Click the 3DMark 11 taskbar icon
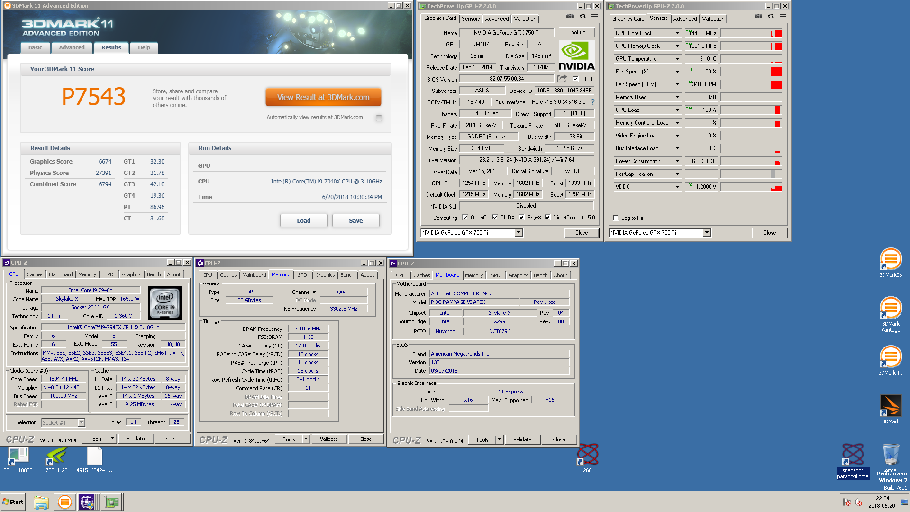The height and width of the screenshot is (512, 910). [x=64, y=502]
